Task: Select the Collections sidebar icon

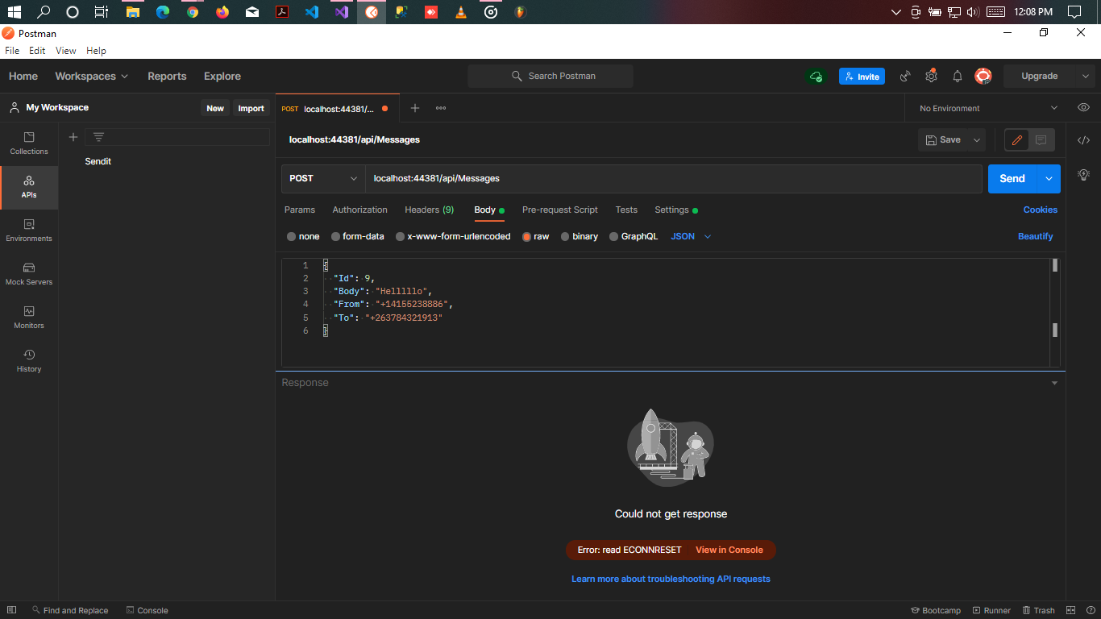Action: pyautogui.click(x=28, y=143)
